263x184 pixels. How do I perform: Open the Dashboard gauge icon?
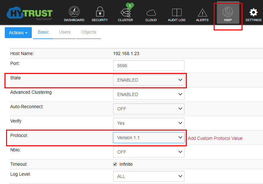[x=74, y=12]
